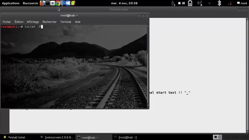The height and width of the screenshot is (140, 249).
Task: Open the Bluetooth menu in the top panel
Action: [219, 3]
